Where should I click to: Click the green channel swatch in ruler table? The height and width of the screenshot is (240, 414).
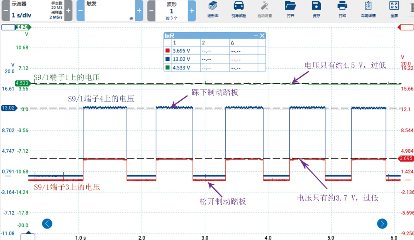pyautogui.click(x=168, y=67)
